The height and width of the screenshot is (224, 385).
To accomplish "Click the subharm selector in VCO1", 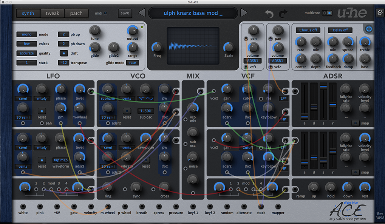I will pyautogui.click(x=108, y=99).
